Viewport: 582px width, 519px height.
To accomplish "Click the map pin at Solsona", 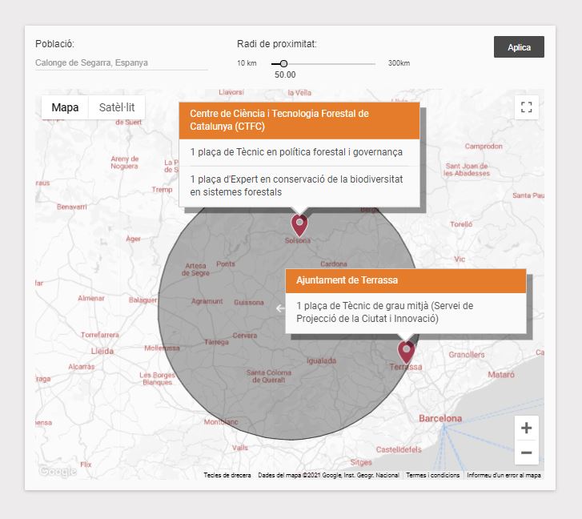I will 299,225.
